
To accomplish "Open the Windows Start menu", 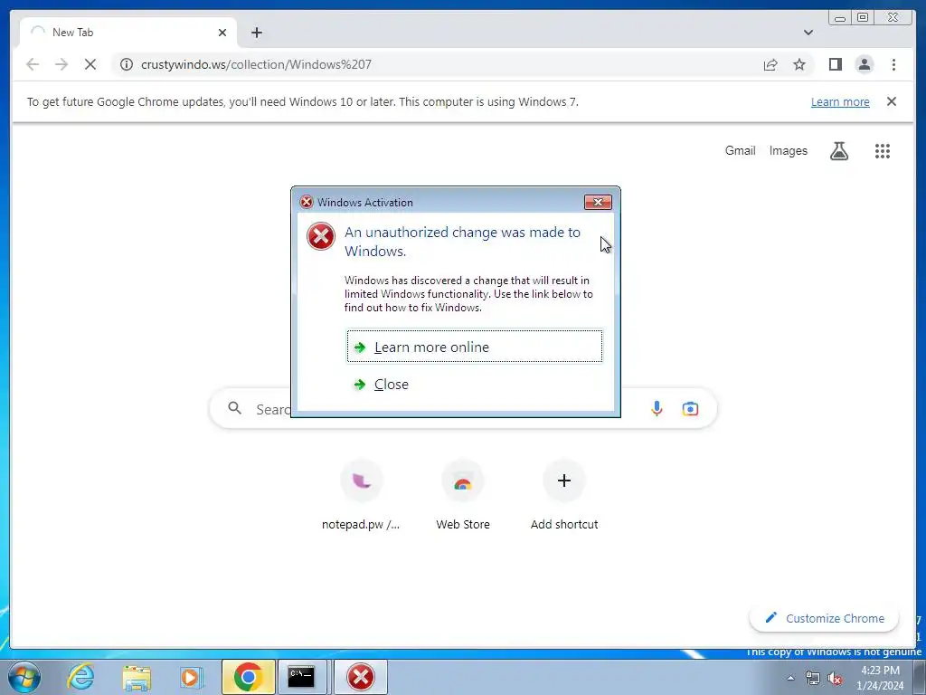I will (x=24, y=677).
